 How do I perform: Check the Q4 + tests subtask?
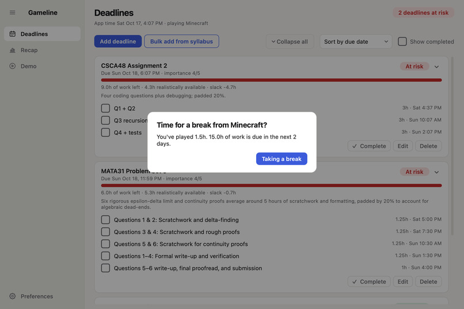point(105,132)
